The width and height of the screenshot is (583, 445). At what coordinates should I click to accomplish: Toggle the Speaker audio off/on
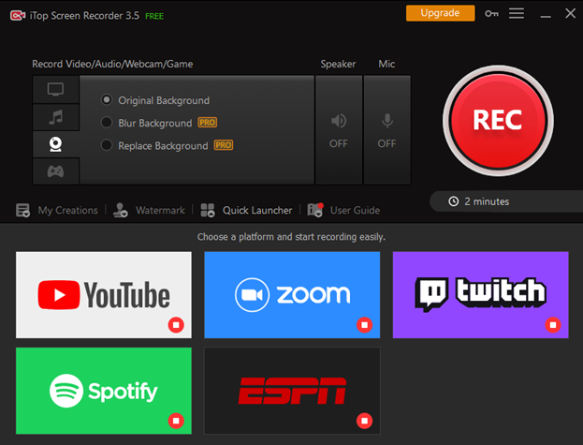tap(339, 130)
